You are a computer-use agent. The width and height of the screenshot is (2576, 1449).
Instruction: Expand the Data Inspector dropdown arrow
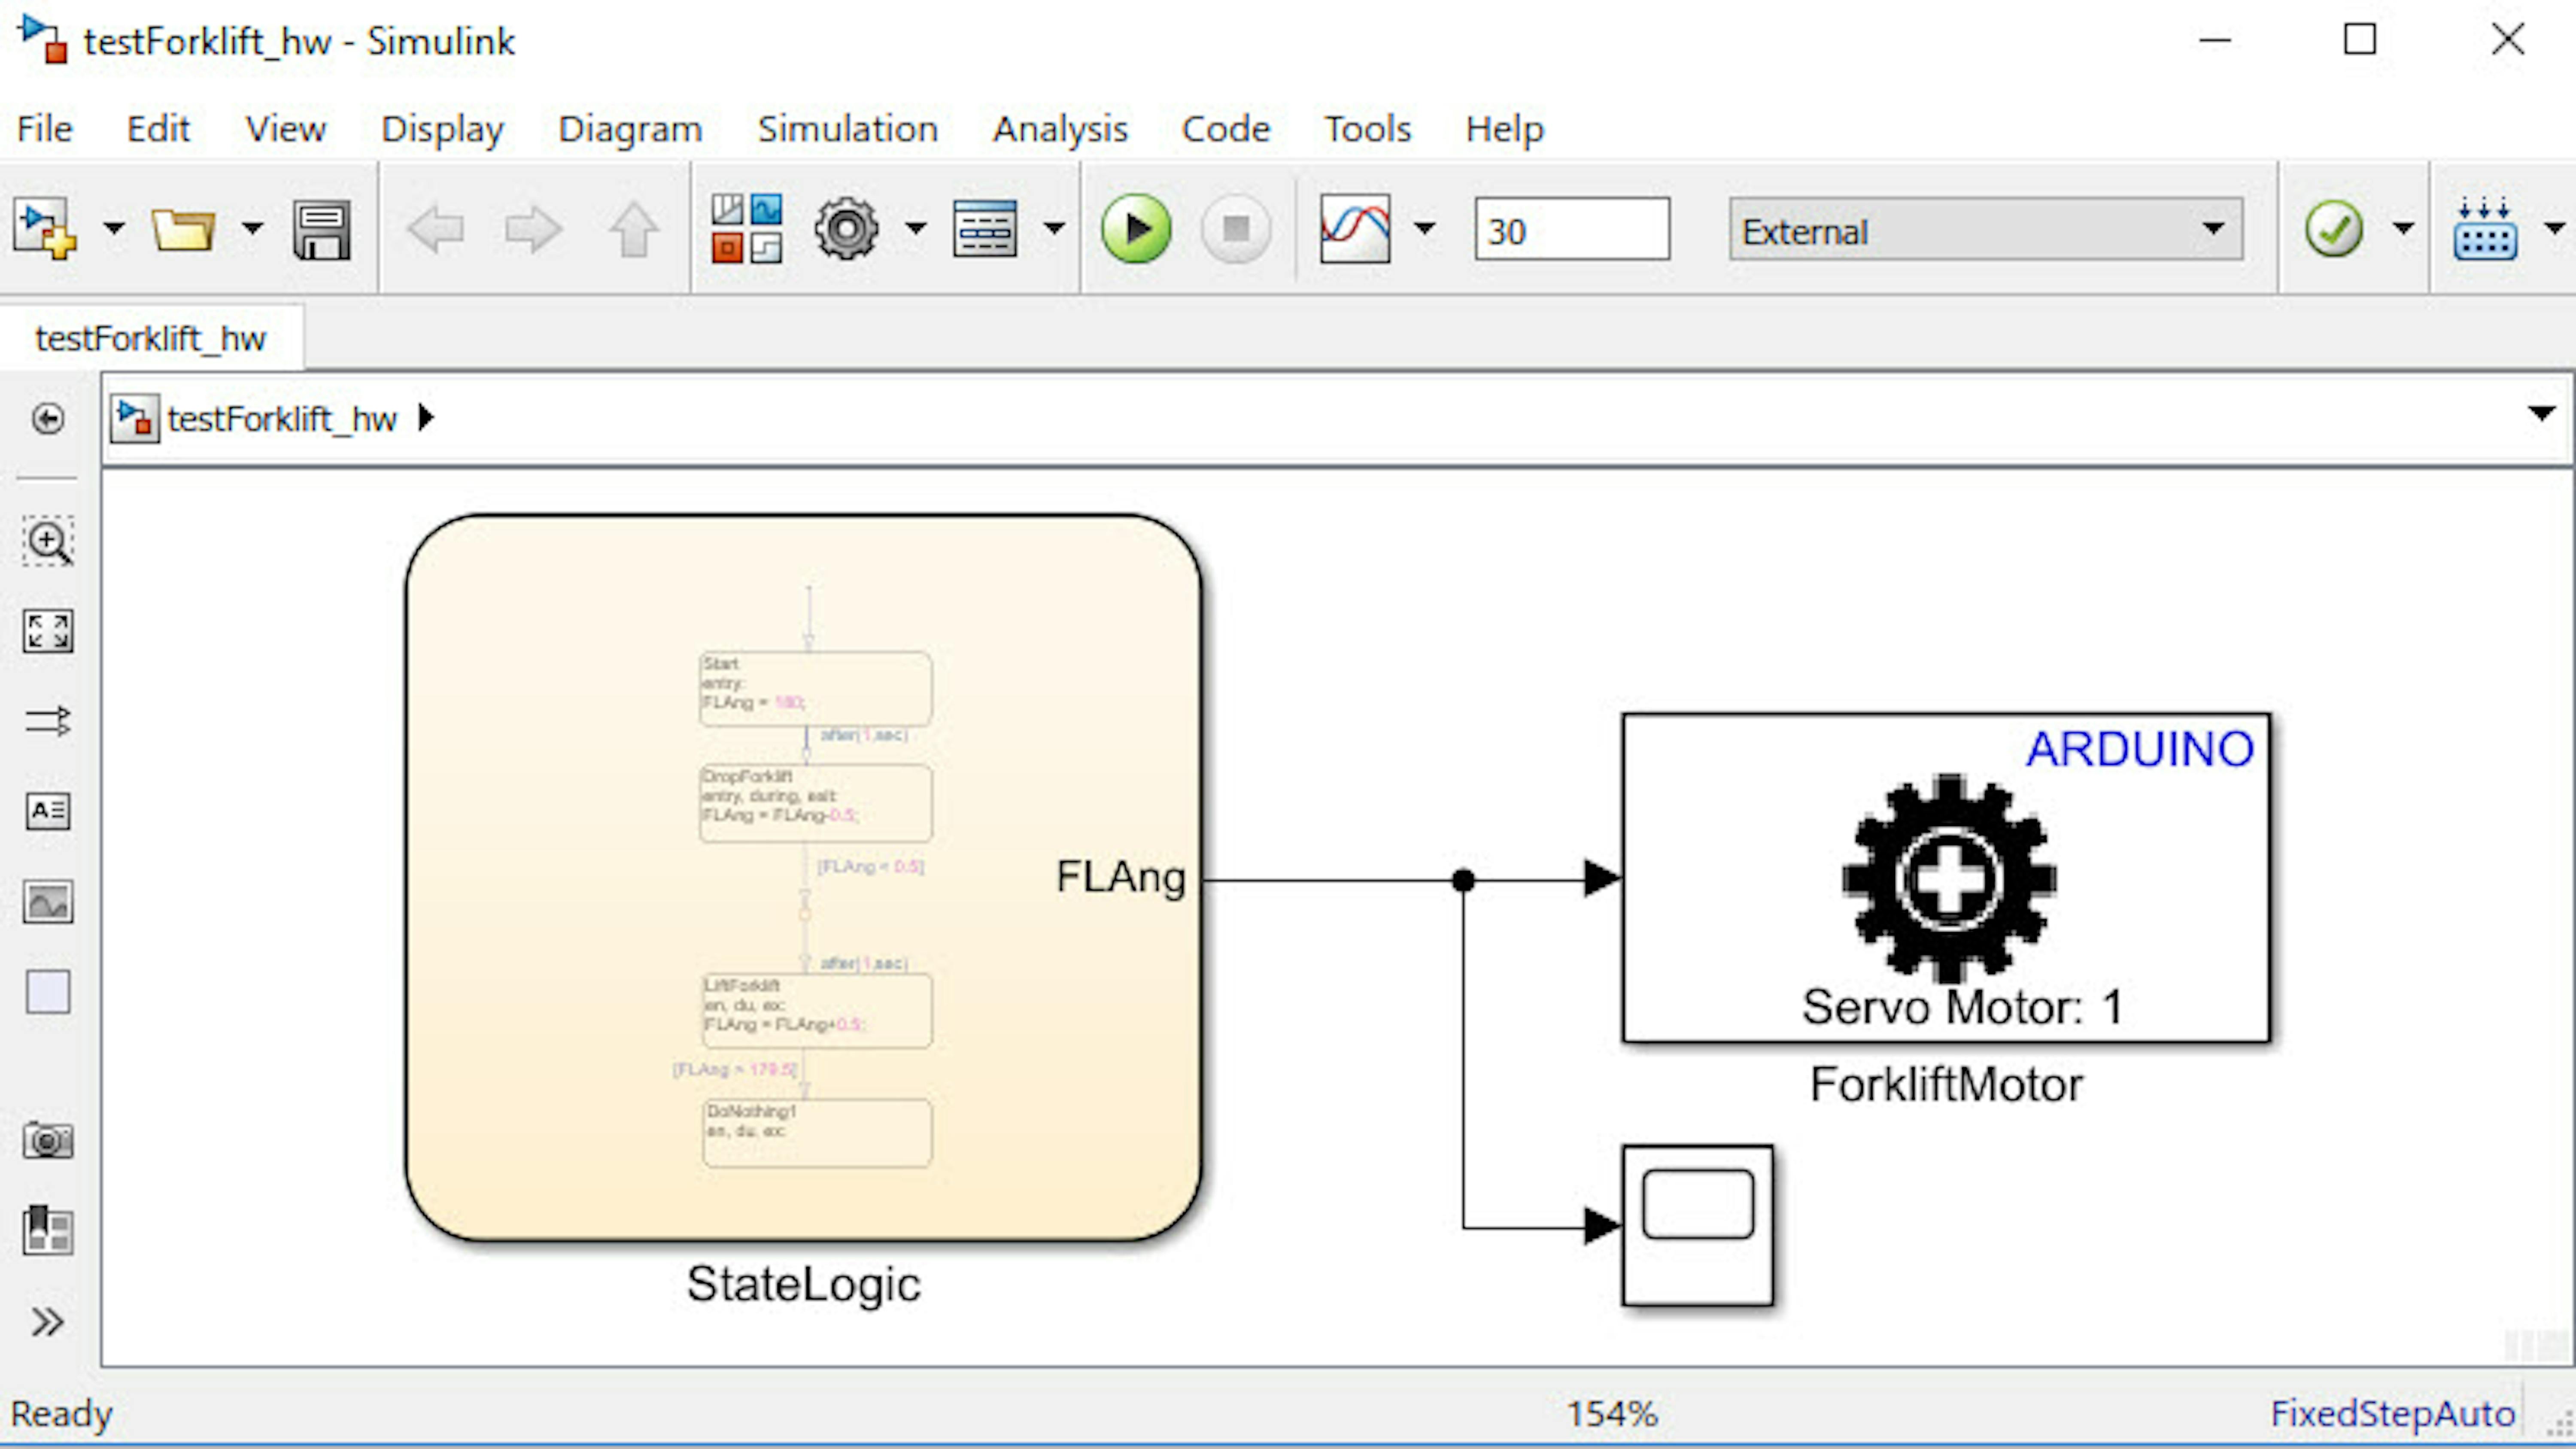(1425, 229)
